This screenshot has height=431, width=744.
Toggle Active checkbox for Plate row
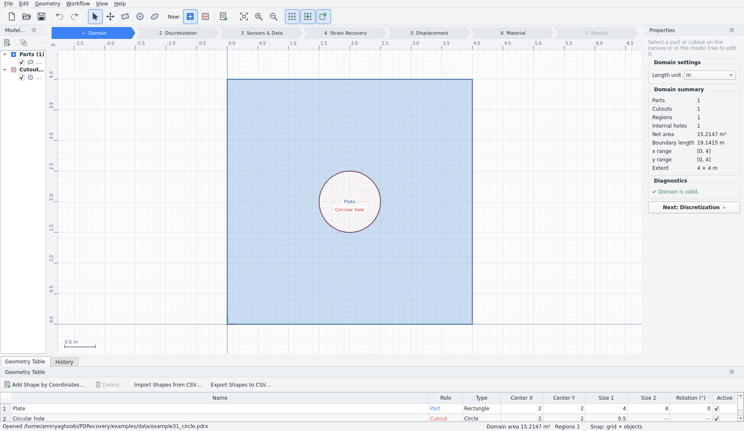pos(717,409)
